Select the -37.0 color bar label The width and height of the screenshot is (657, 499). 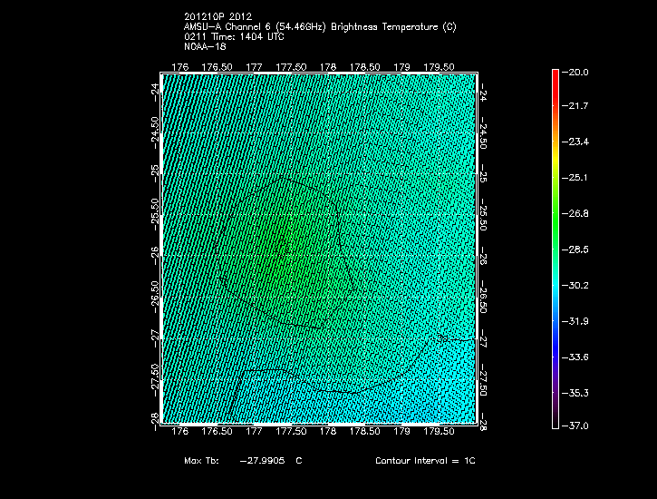(x=576, y=426)
